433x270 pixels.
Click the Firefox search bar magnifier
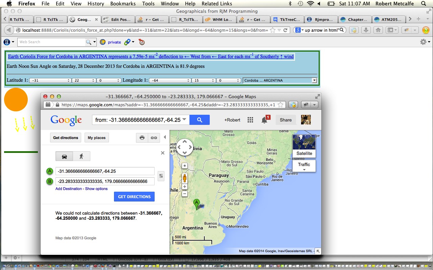(342, 30)
